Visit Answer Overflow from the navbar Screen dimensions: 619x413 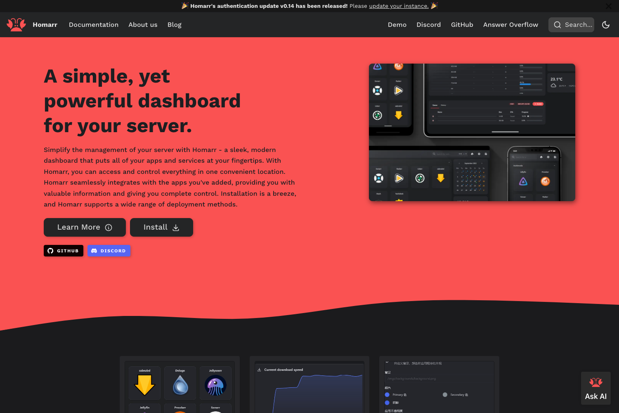[510, 24]
